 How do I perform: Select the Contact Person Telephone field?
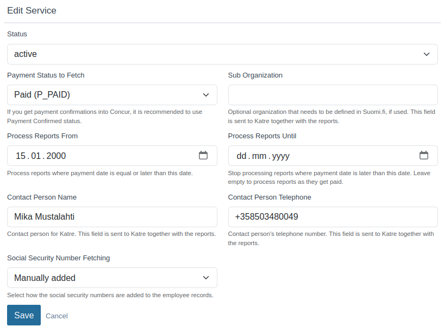point(333,217)
